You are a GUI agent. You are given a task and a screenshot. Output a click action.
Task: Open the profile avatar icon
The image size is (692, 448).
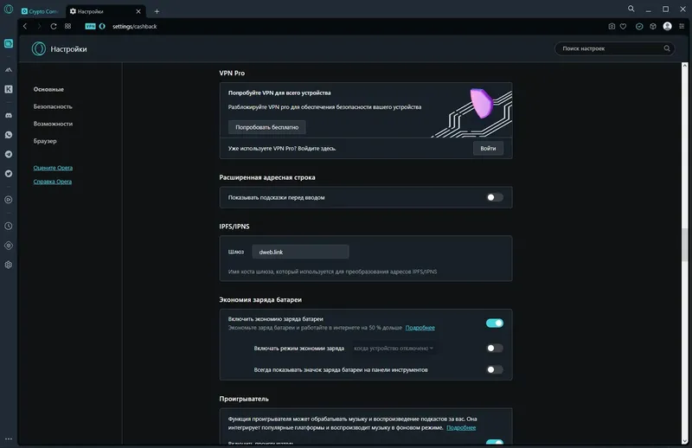pyautogui.click(x=667, y=27)
